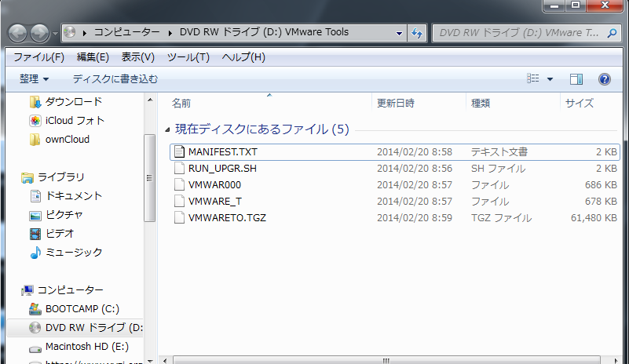Screen dimensions: 629x364
Task: Click ディスクに書き込む button
Action: (115, 79)
